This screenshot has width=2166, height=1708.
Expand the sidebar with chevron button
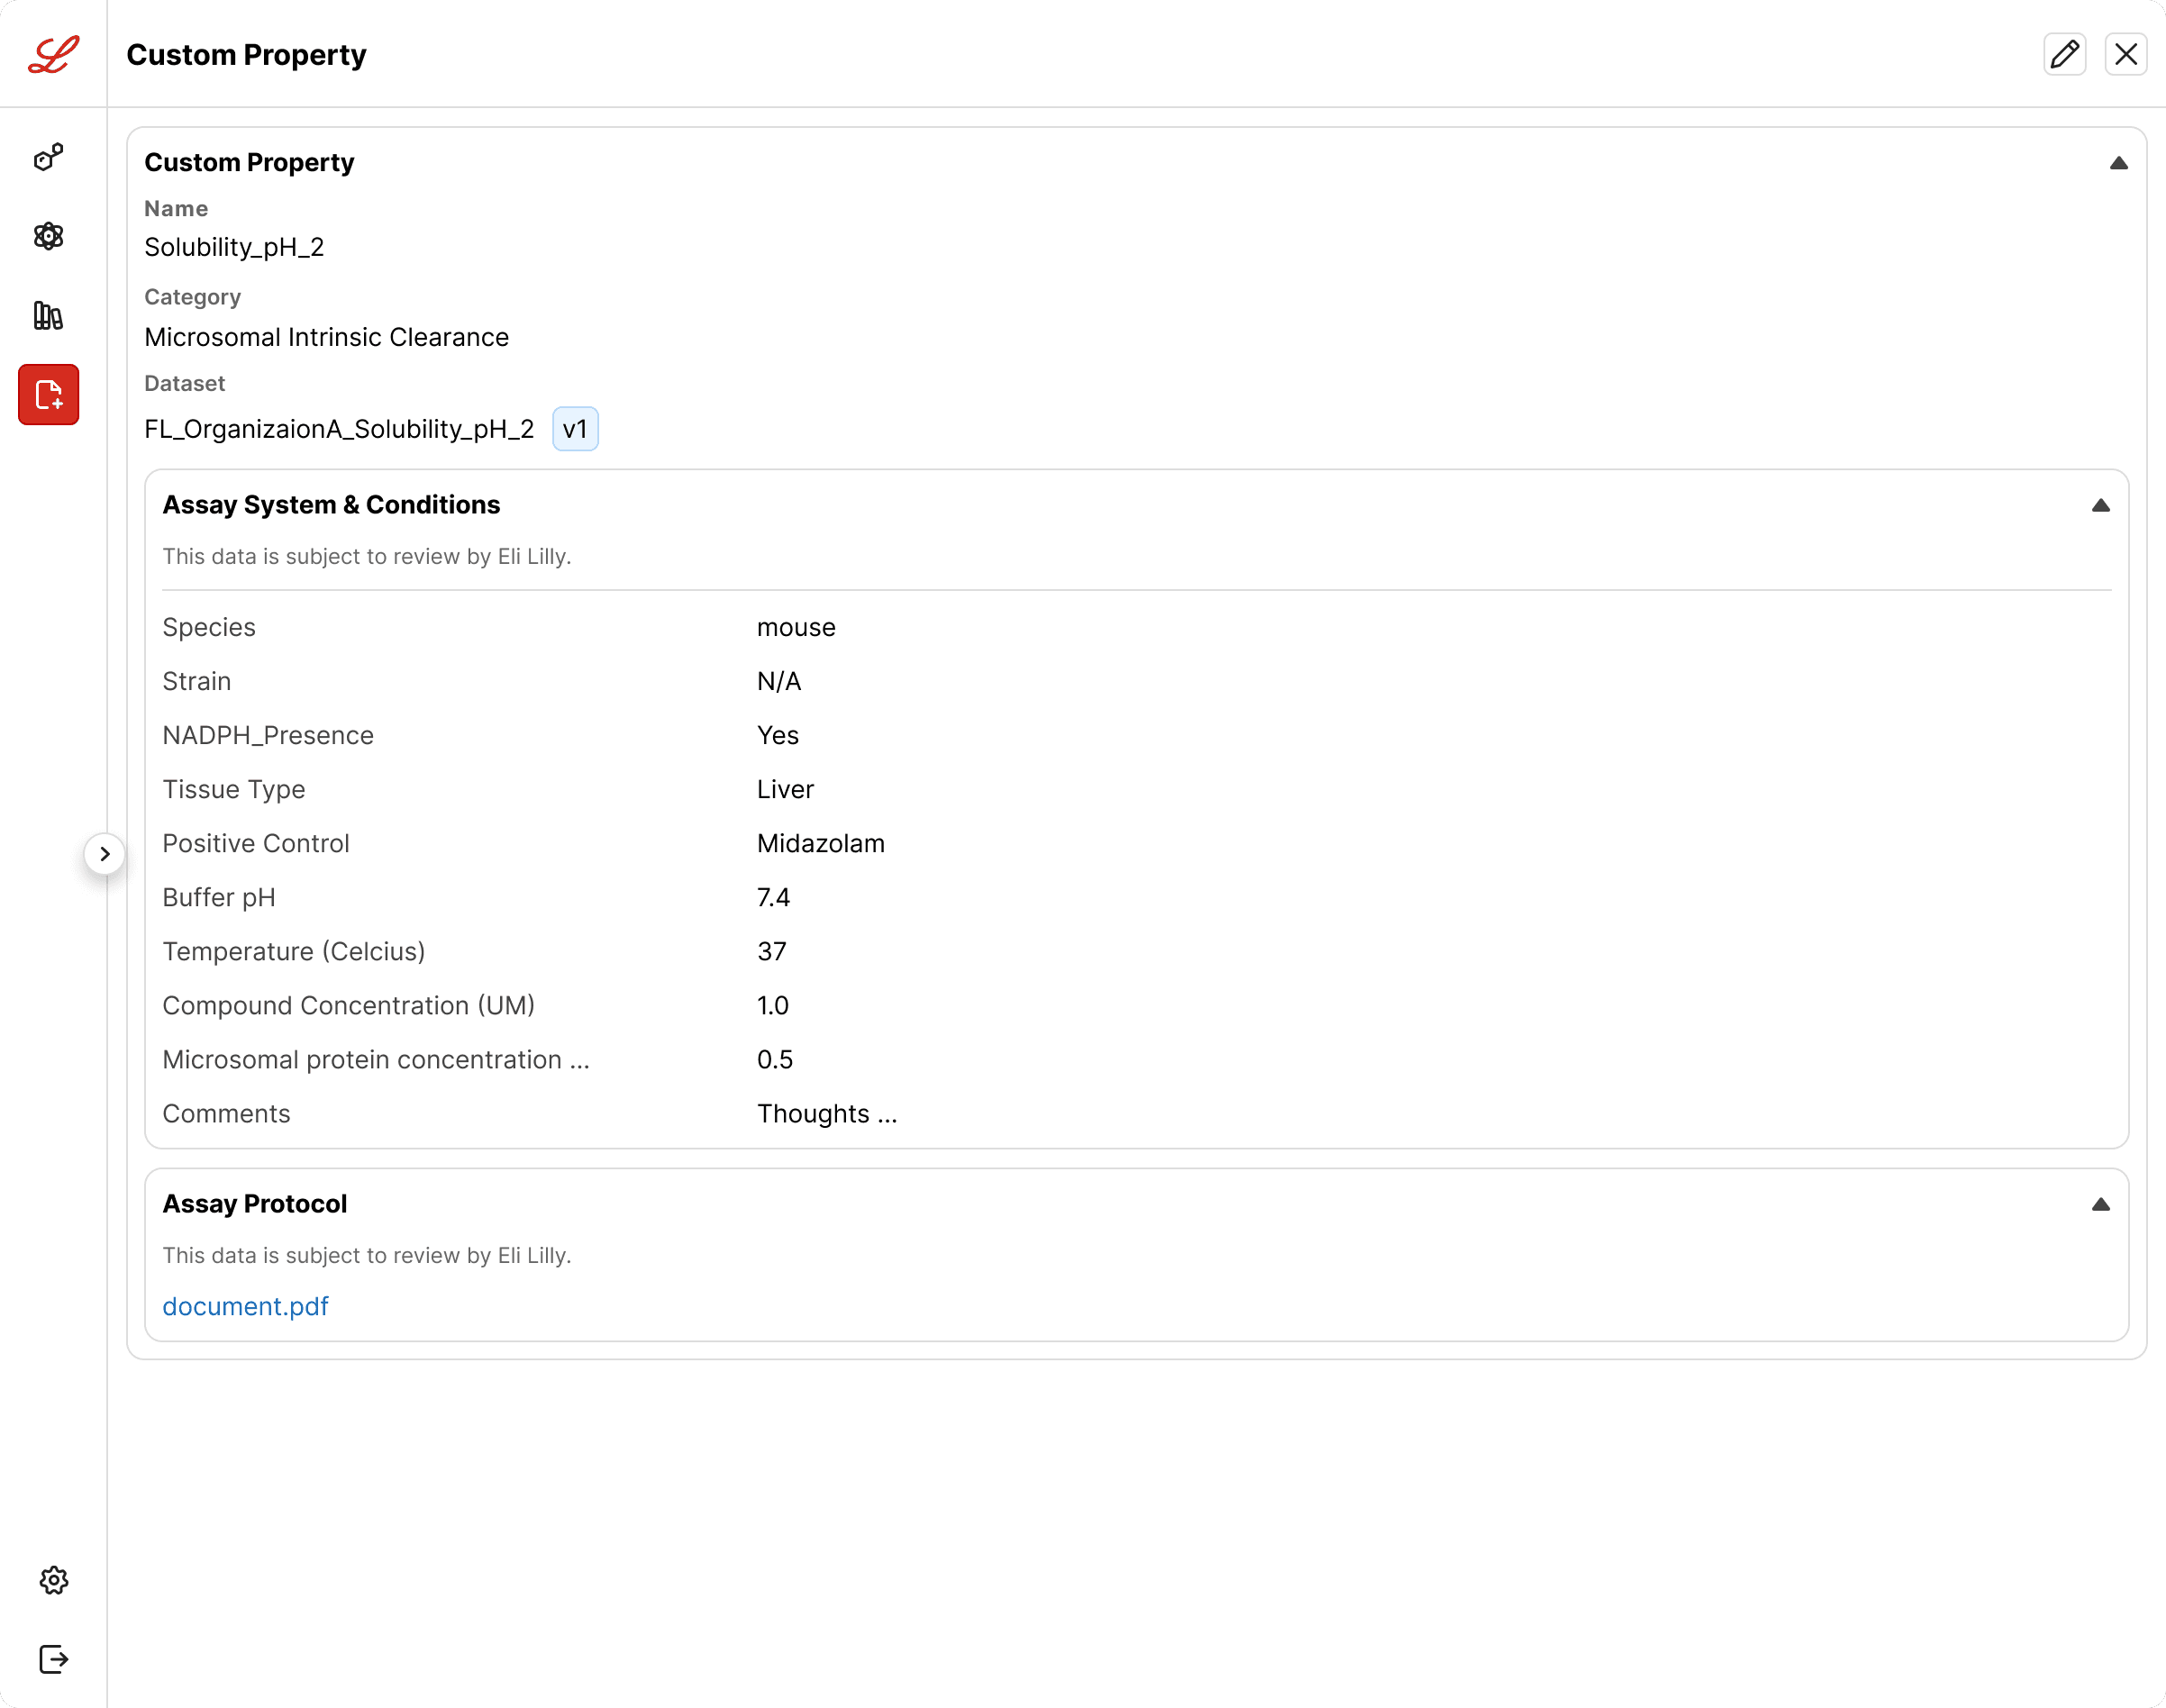[x=105, y=854]
